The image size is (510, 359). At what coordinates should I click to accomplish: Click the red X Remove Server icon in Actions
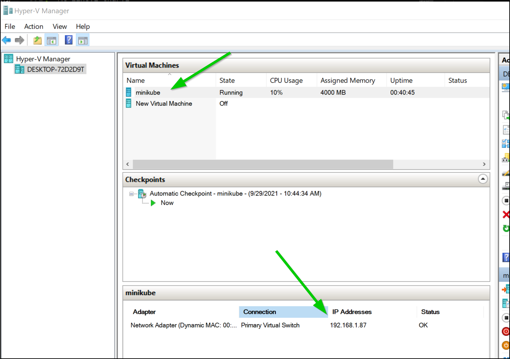(x=506, y=214)
